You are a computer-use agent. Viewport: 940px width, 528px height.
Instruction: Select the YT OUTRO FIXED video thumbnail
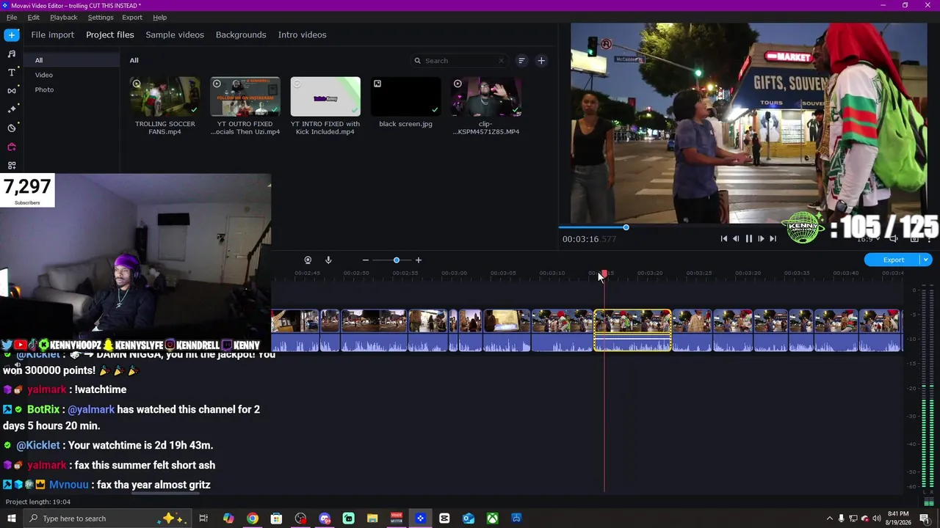[x=245, y=97]
